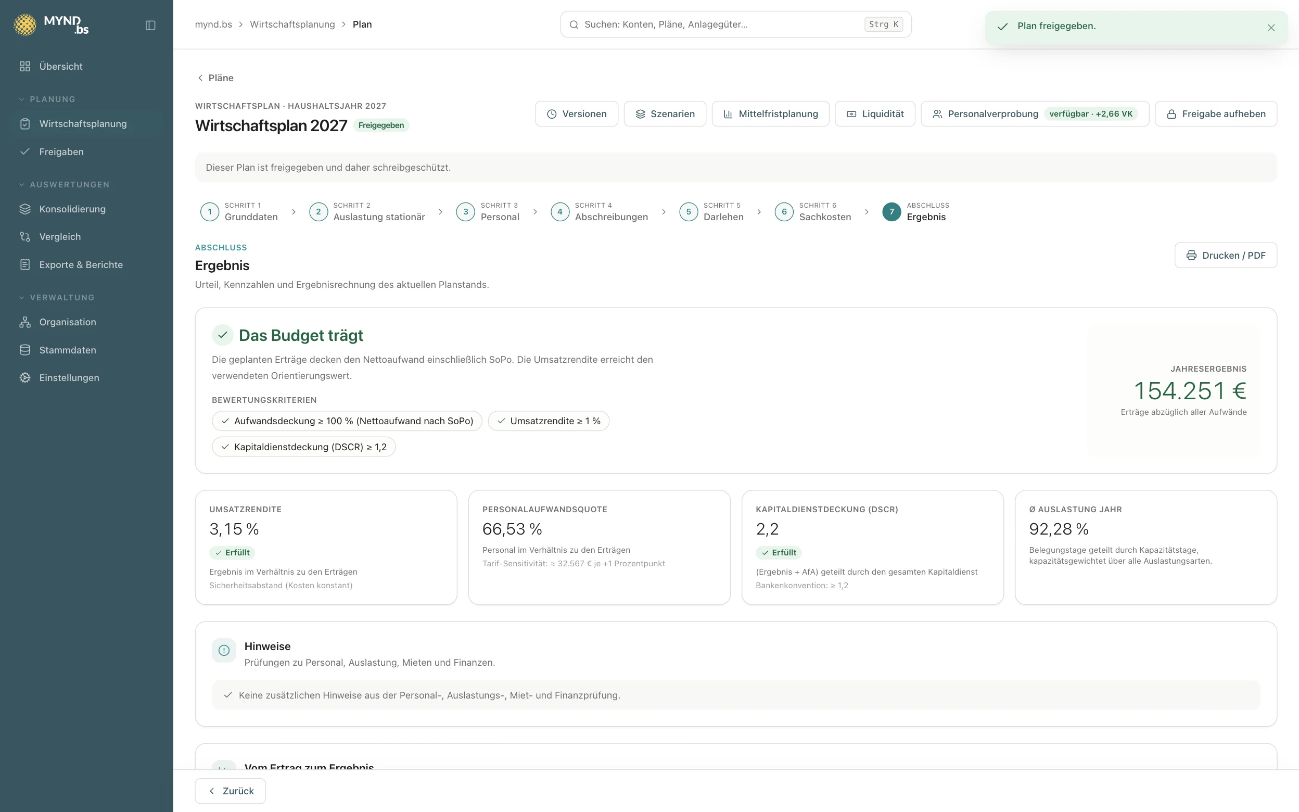Image resolution: width=1299 pixels, height=812 pixels.
Task: Open Organisation in sidebar
Action: tap(86, 322)
